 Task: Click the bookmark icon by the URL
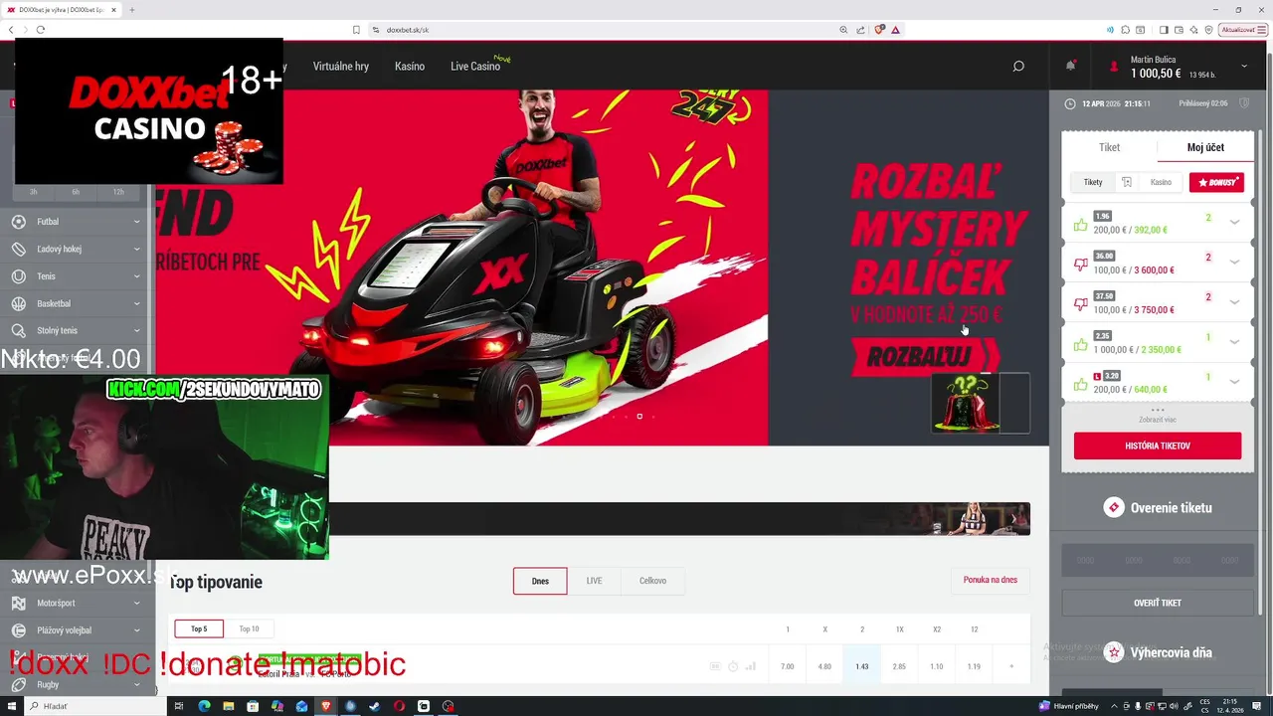[x=356, y=30]
